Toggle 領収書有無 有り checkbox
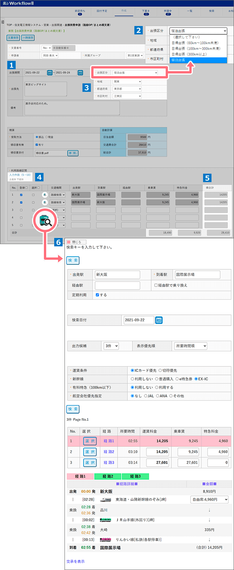The width and height of the screenshot is (234, 570). pyautogui.click(x=37, y=145)
